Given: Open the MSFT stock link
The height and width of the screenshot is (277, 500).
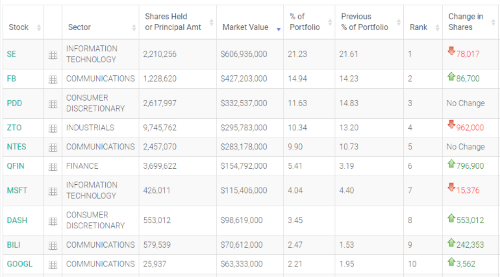Looking at the screenshot, I should pyautogui.click(x=17, y=190).
